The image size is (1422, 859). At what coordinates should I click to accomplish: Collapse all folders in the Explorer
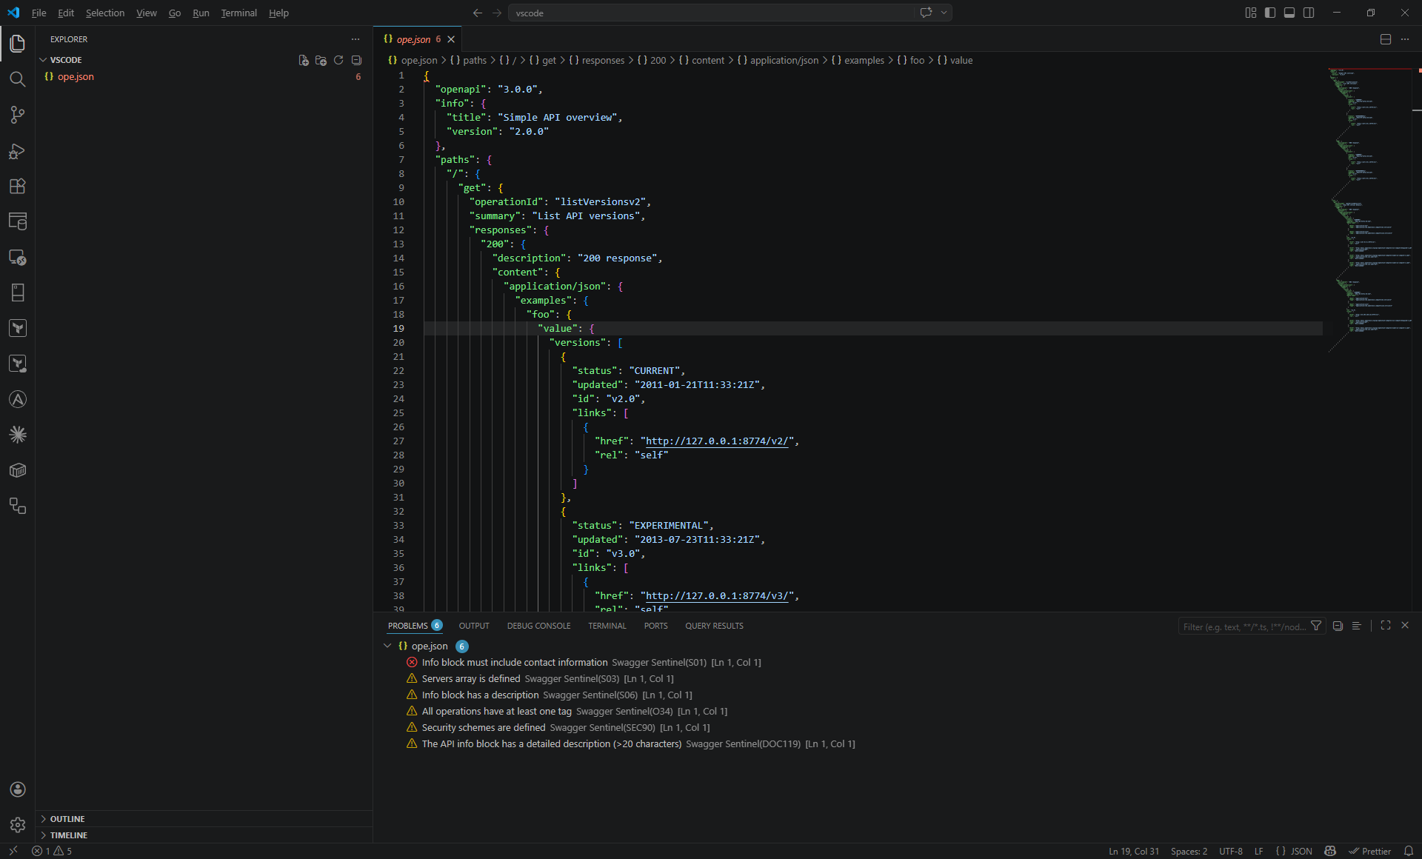pyautogui.click(x=357, y=60)
